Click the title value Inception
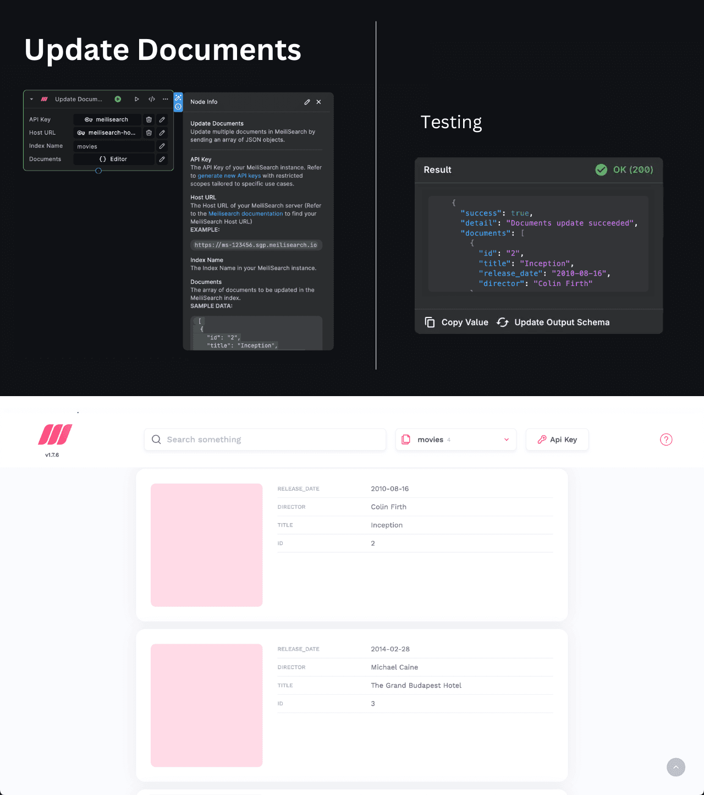The height and width of the screenshot is (795, 704). click(x=387, y=525)
